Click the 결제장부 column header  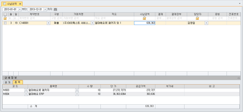pyautogui.click(x=176, y=14)
